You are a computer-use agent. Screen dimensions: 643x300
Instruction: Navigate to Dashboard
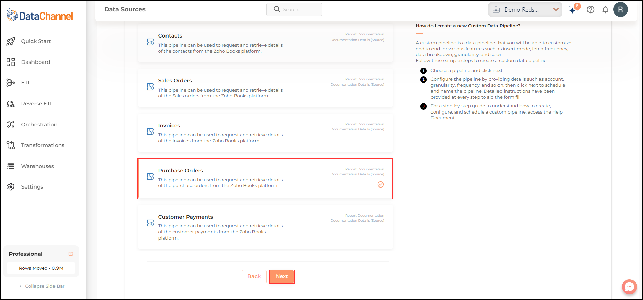pos(36,62)
